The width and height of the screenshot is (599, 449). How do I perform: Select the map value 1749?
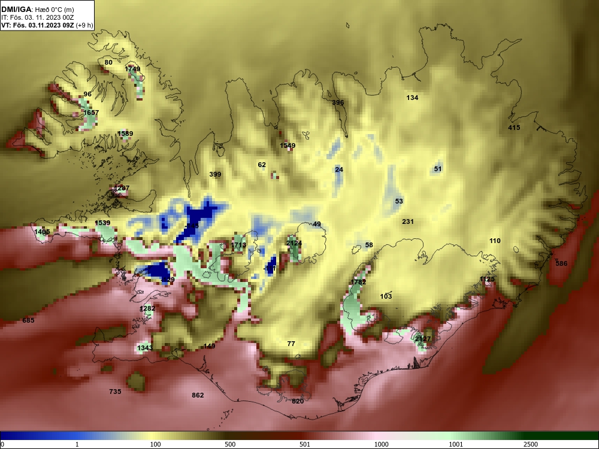[x=132, y=69]
